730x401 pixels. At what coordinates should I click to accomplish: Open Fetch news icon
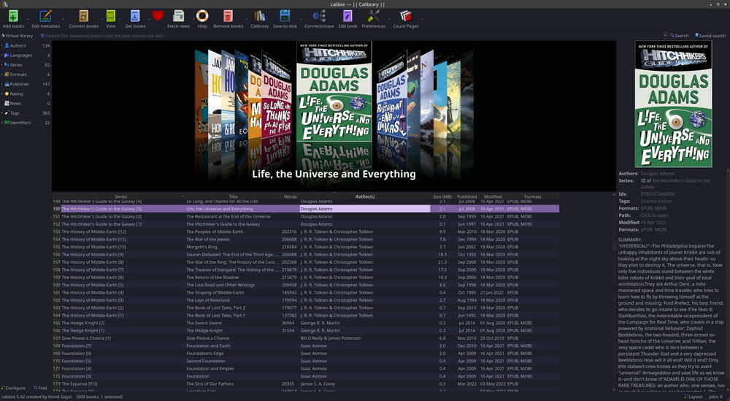tap(178, 16)
